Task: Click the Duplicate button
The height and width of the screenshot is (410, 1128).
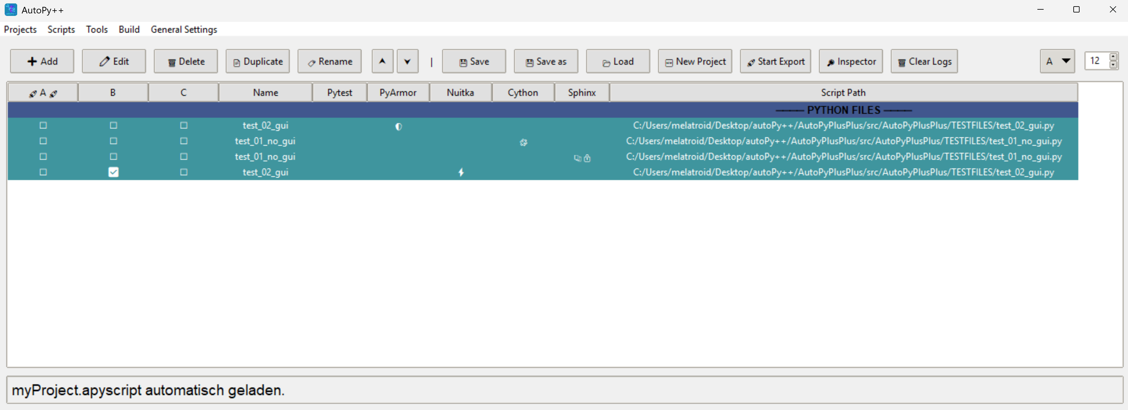Action: (x=257, y=61)
